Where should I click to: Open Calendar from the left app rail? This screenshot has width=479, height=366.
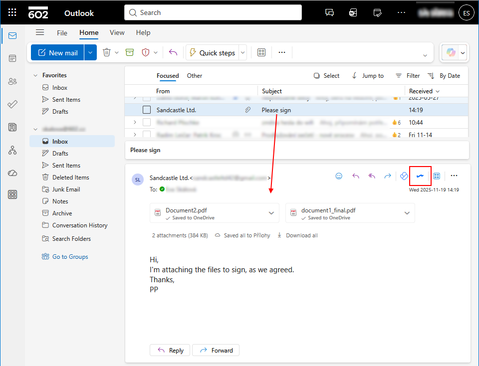(x=12, y=58)
